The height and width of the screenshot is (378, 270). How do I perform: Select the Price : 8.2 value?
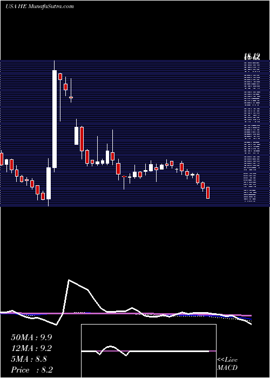point(32,370)
